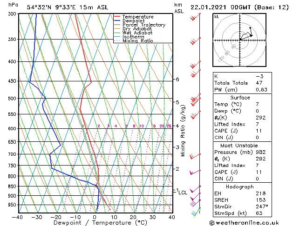Click the 900 pressure level label
The image size is (293, 226).
coord(13,196)
